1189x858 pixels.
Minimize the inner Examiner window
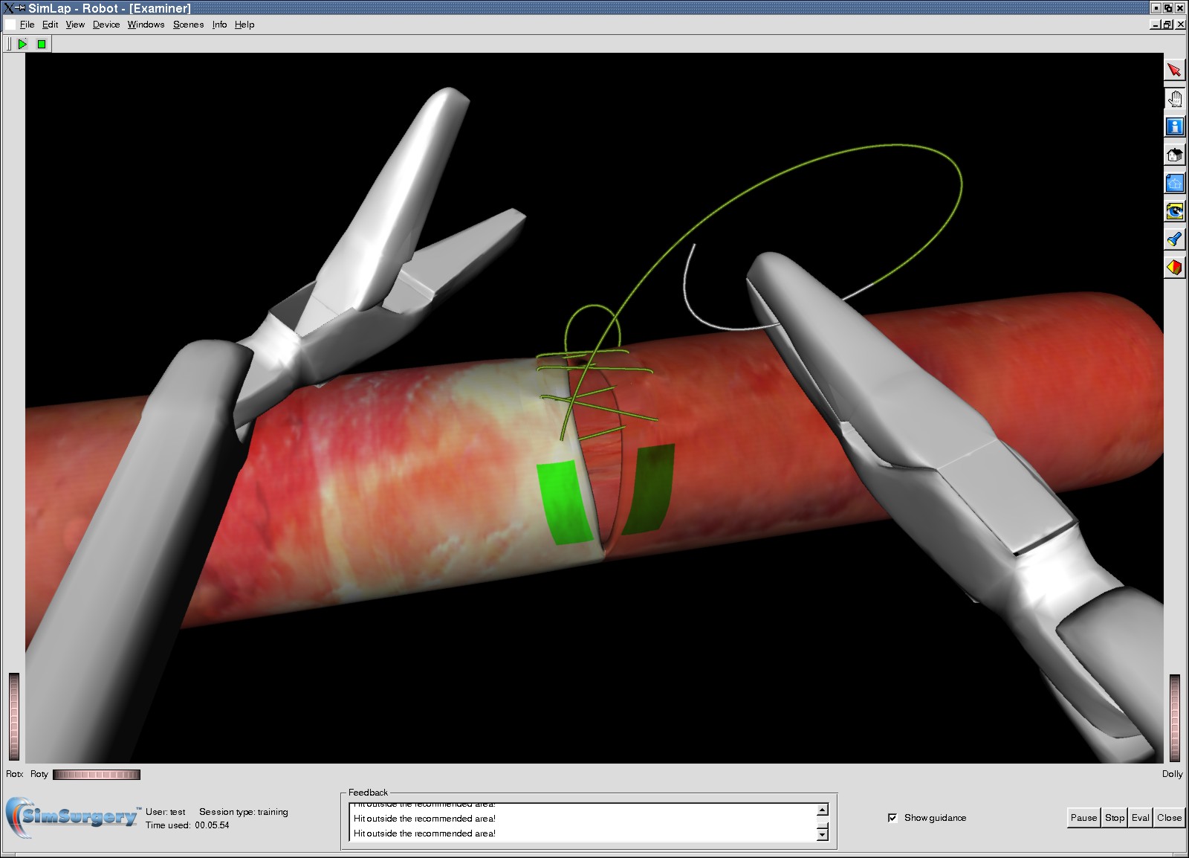[x=1156, y=25]
